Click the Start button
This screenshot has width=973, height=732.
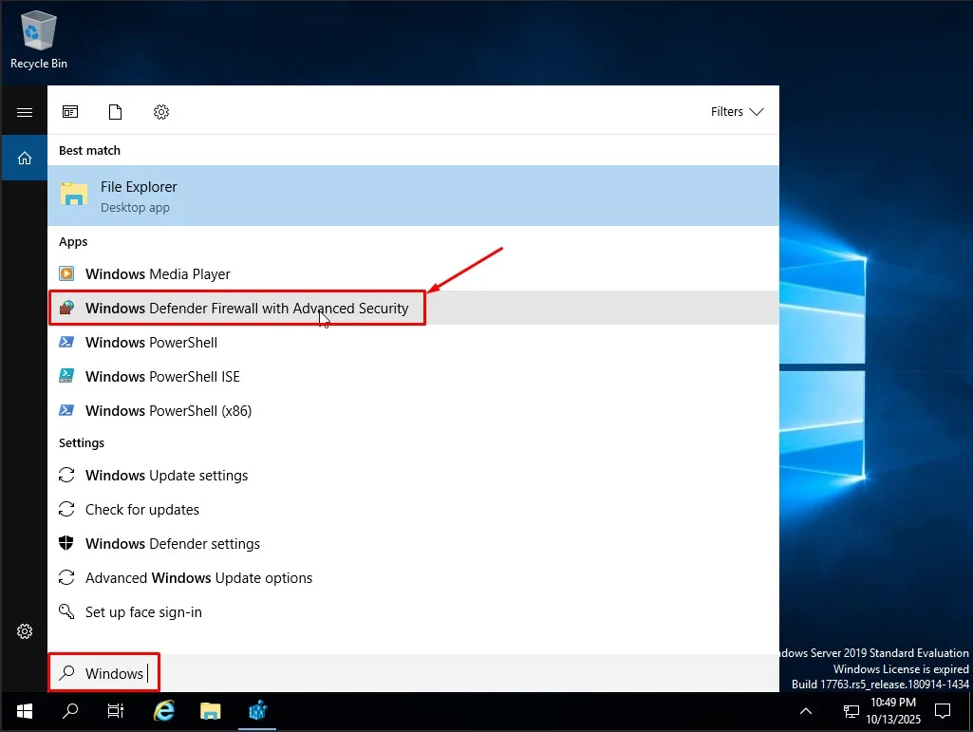coord(23,710)
